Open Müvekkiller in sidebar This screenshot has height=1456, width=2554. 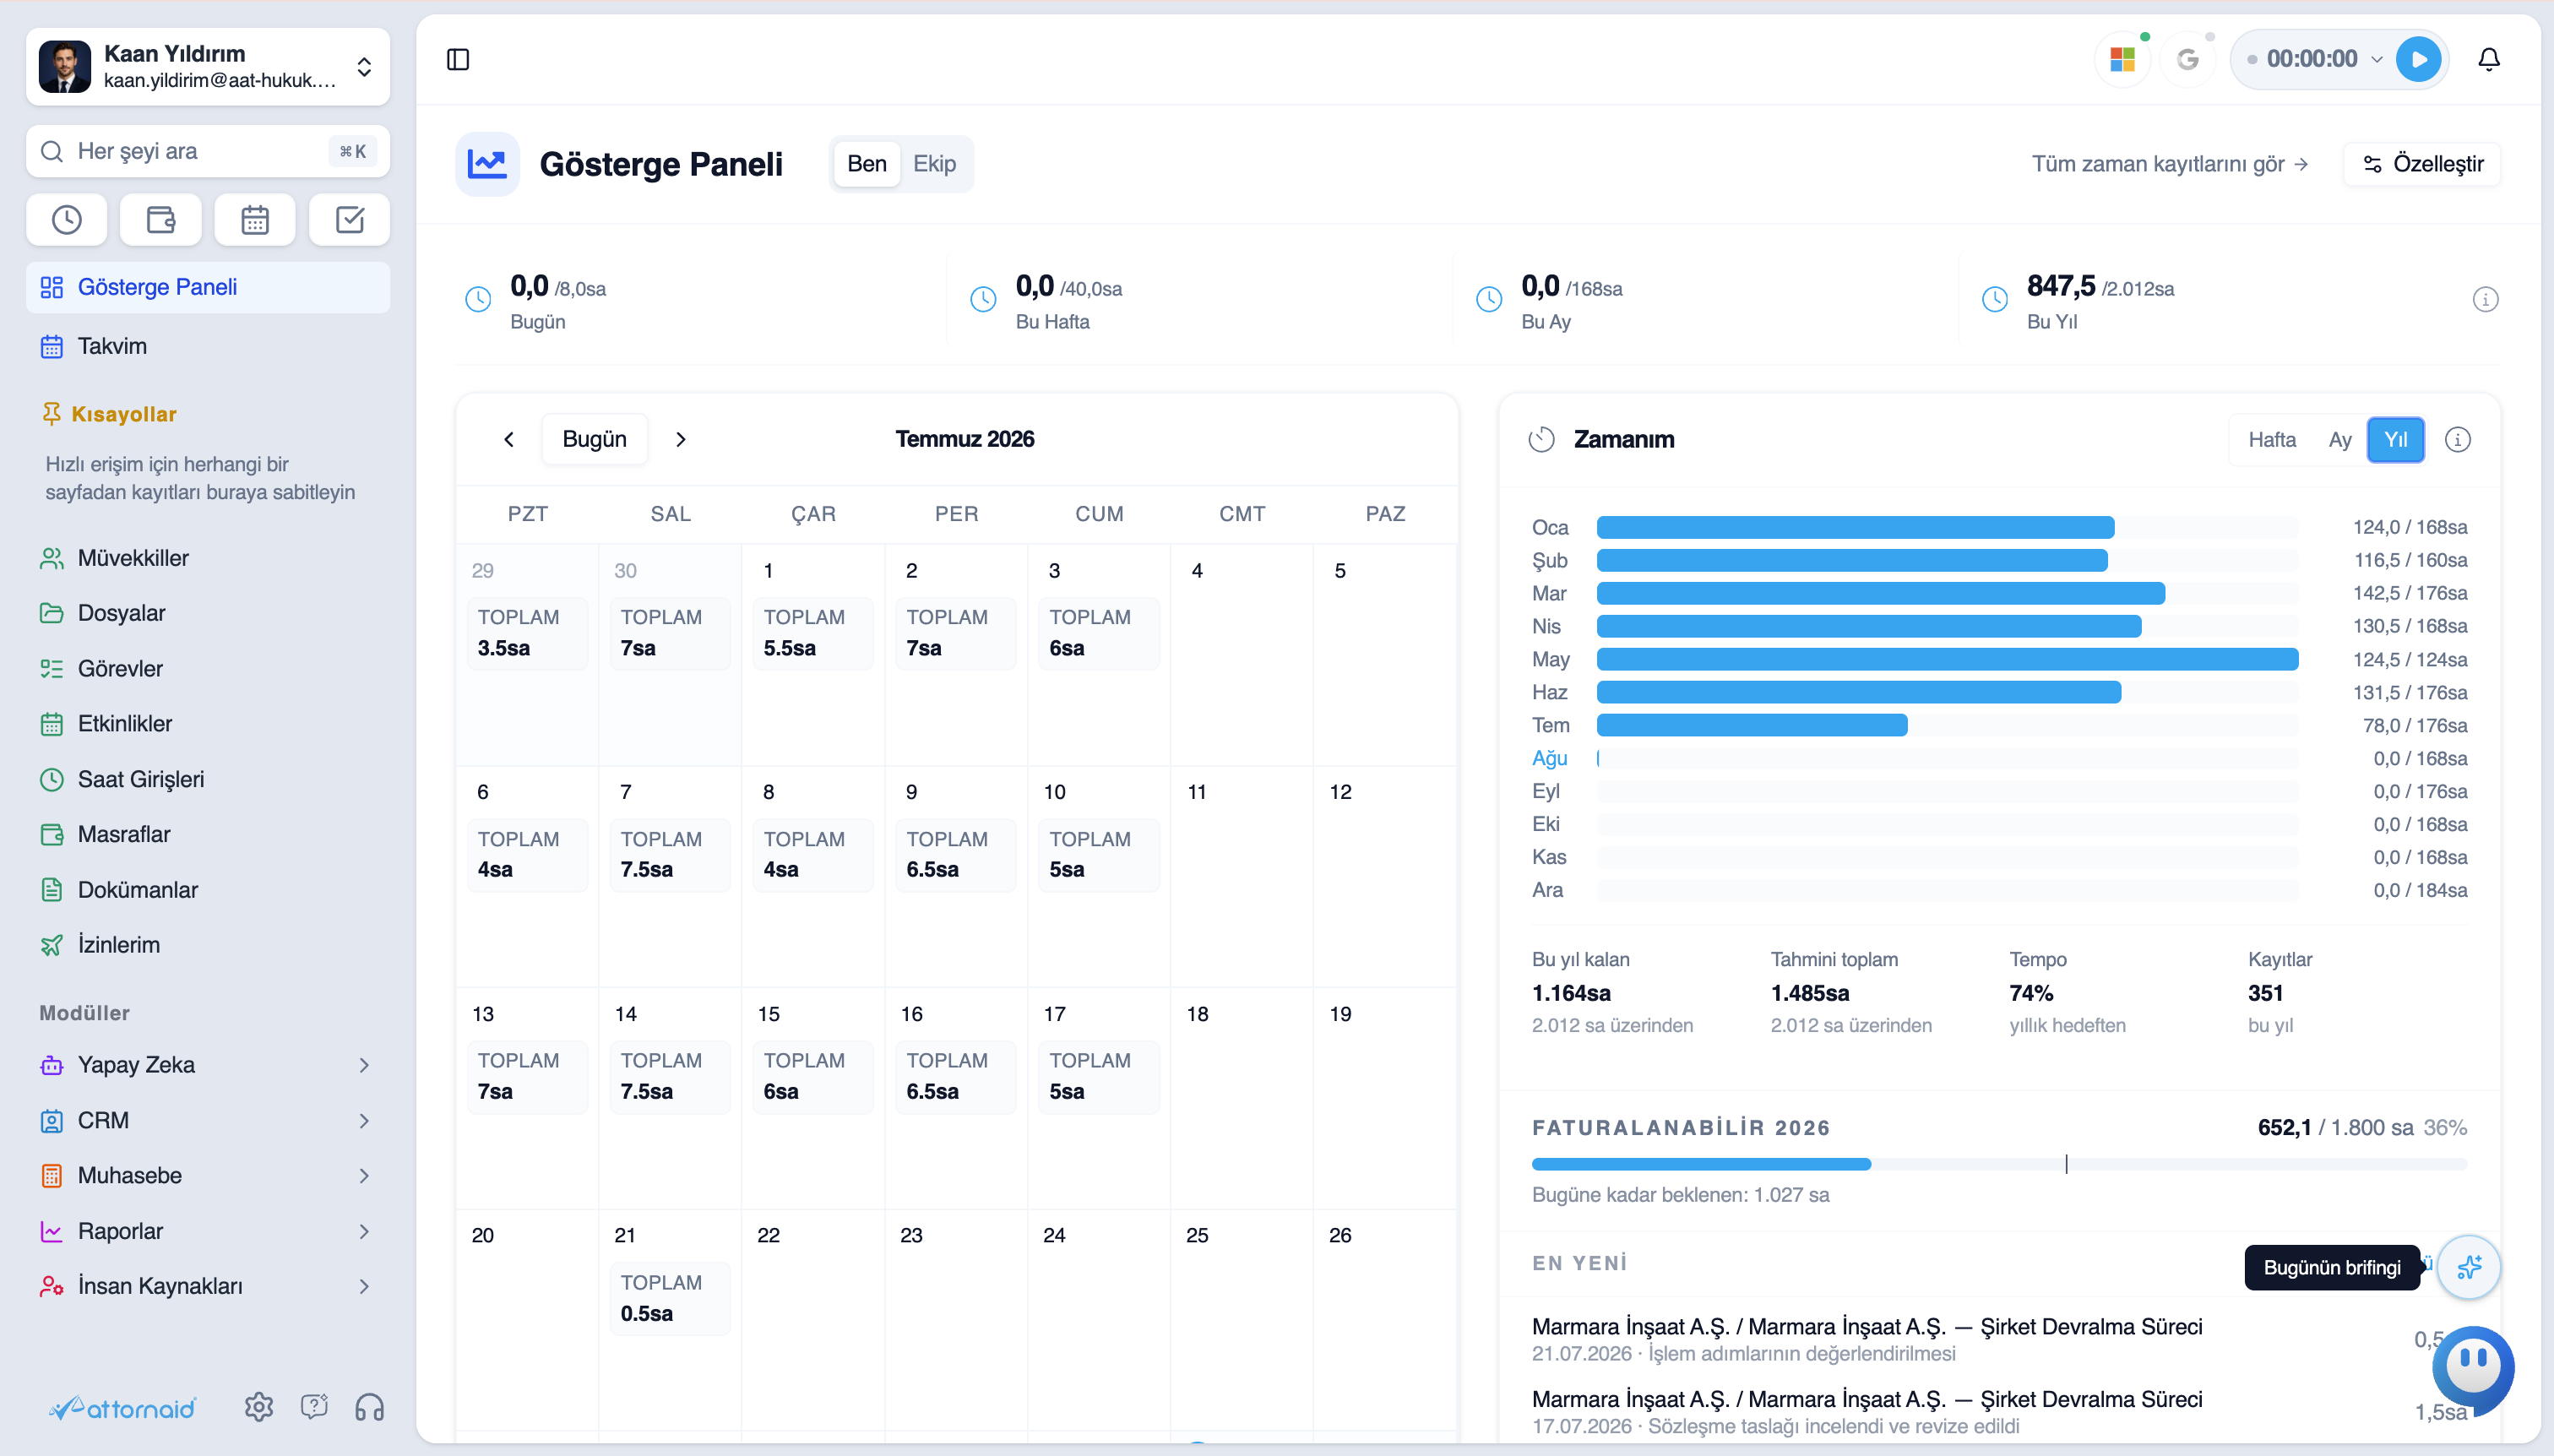[208, 558]
